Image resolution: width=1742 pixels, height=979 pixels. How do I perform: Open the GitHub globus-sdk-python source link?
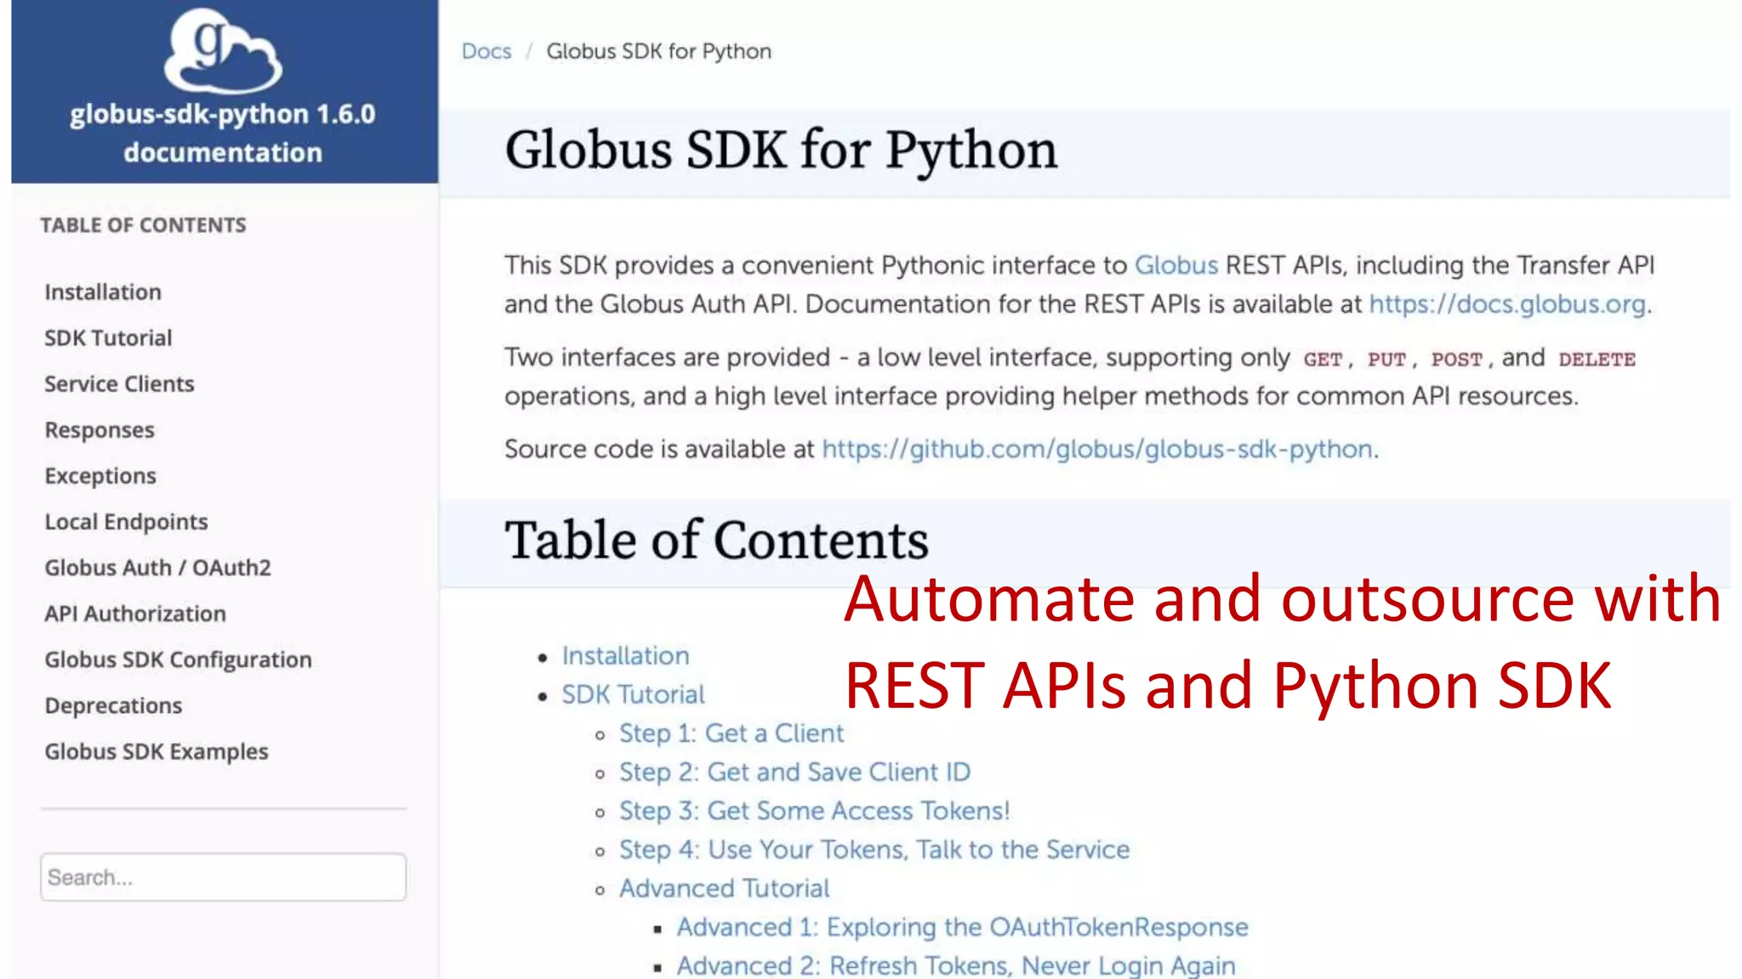click(x=1097, y=449)
